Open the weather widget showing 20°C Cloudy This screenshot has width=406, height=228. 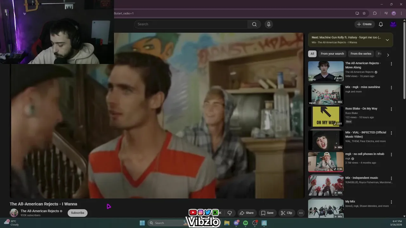click(x=11, y=223)
